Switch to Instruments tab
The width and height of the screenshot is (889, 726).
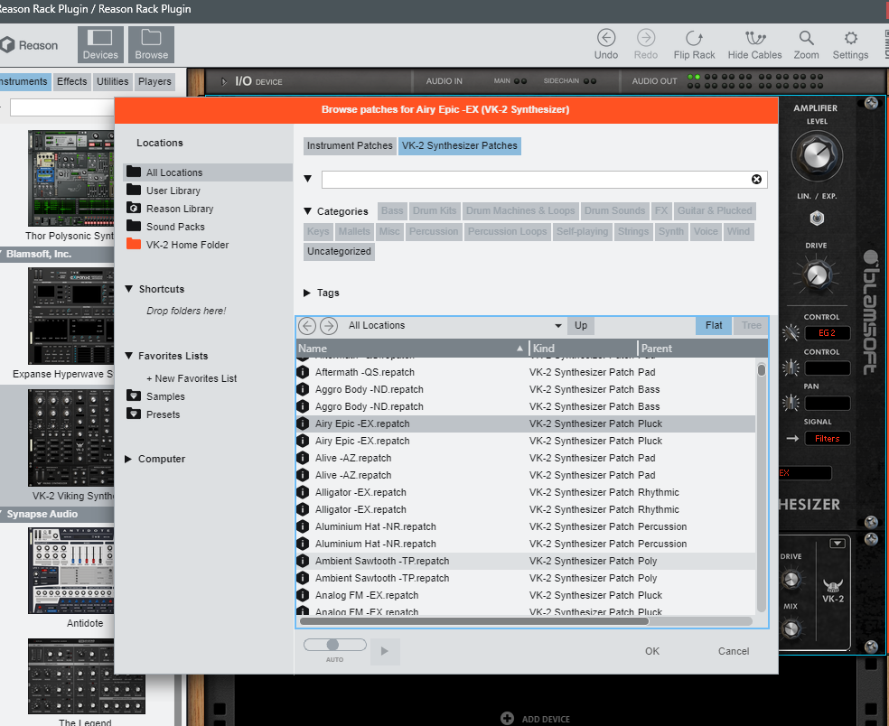click(23, 81)
